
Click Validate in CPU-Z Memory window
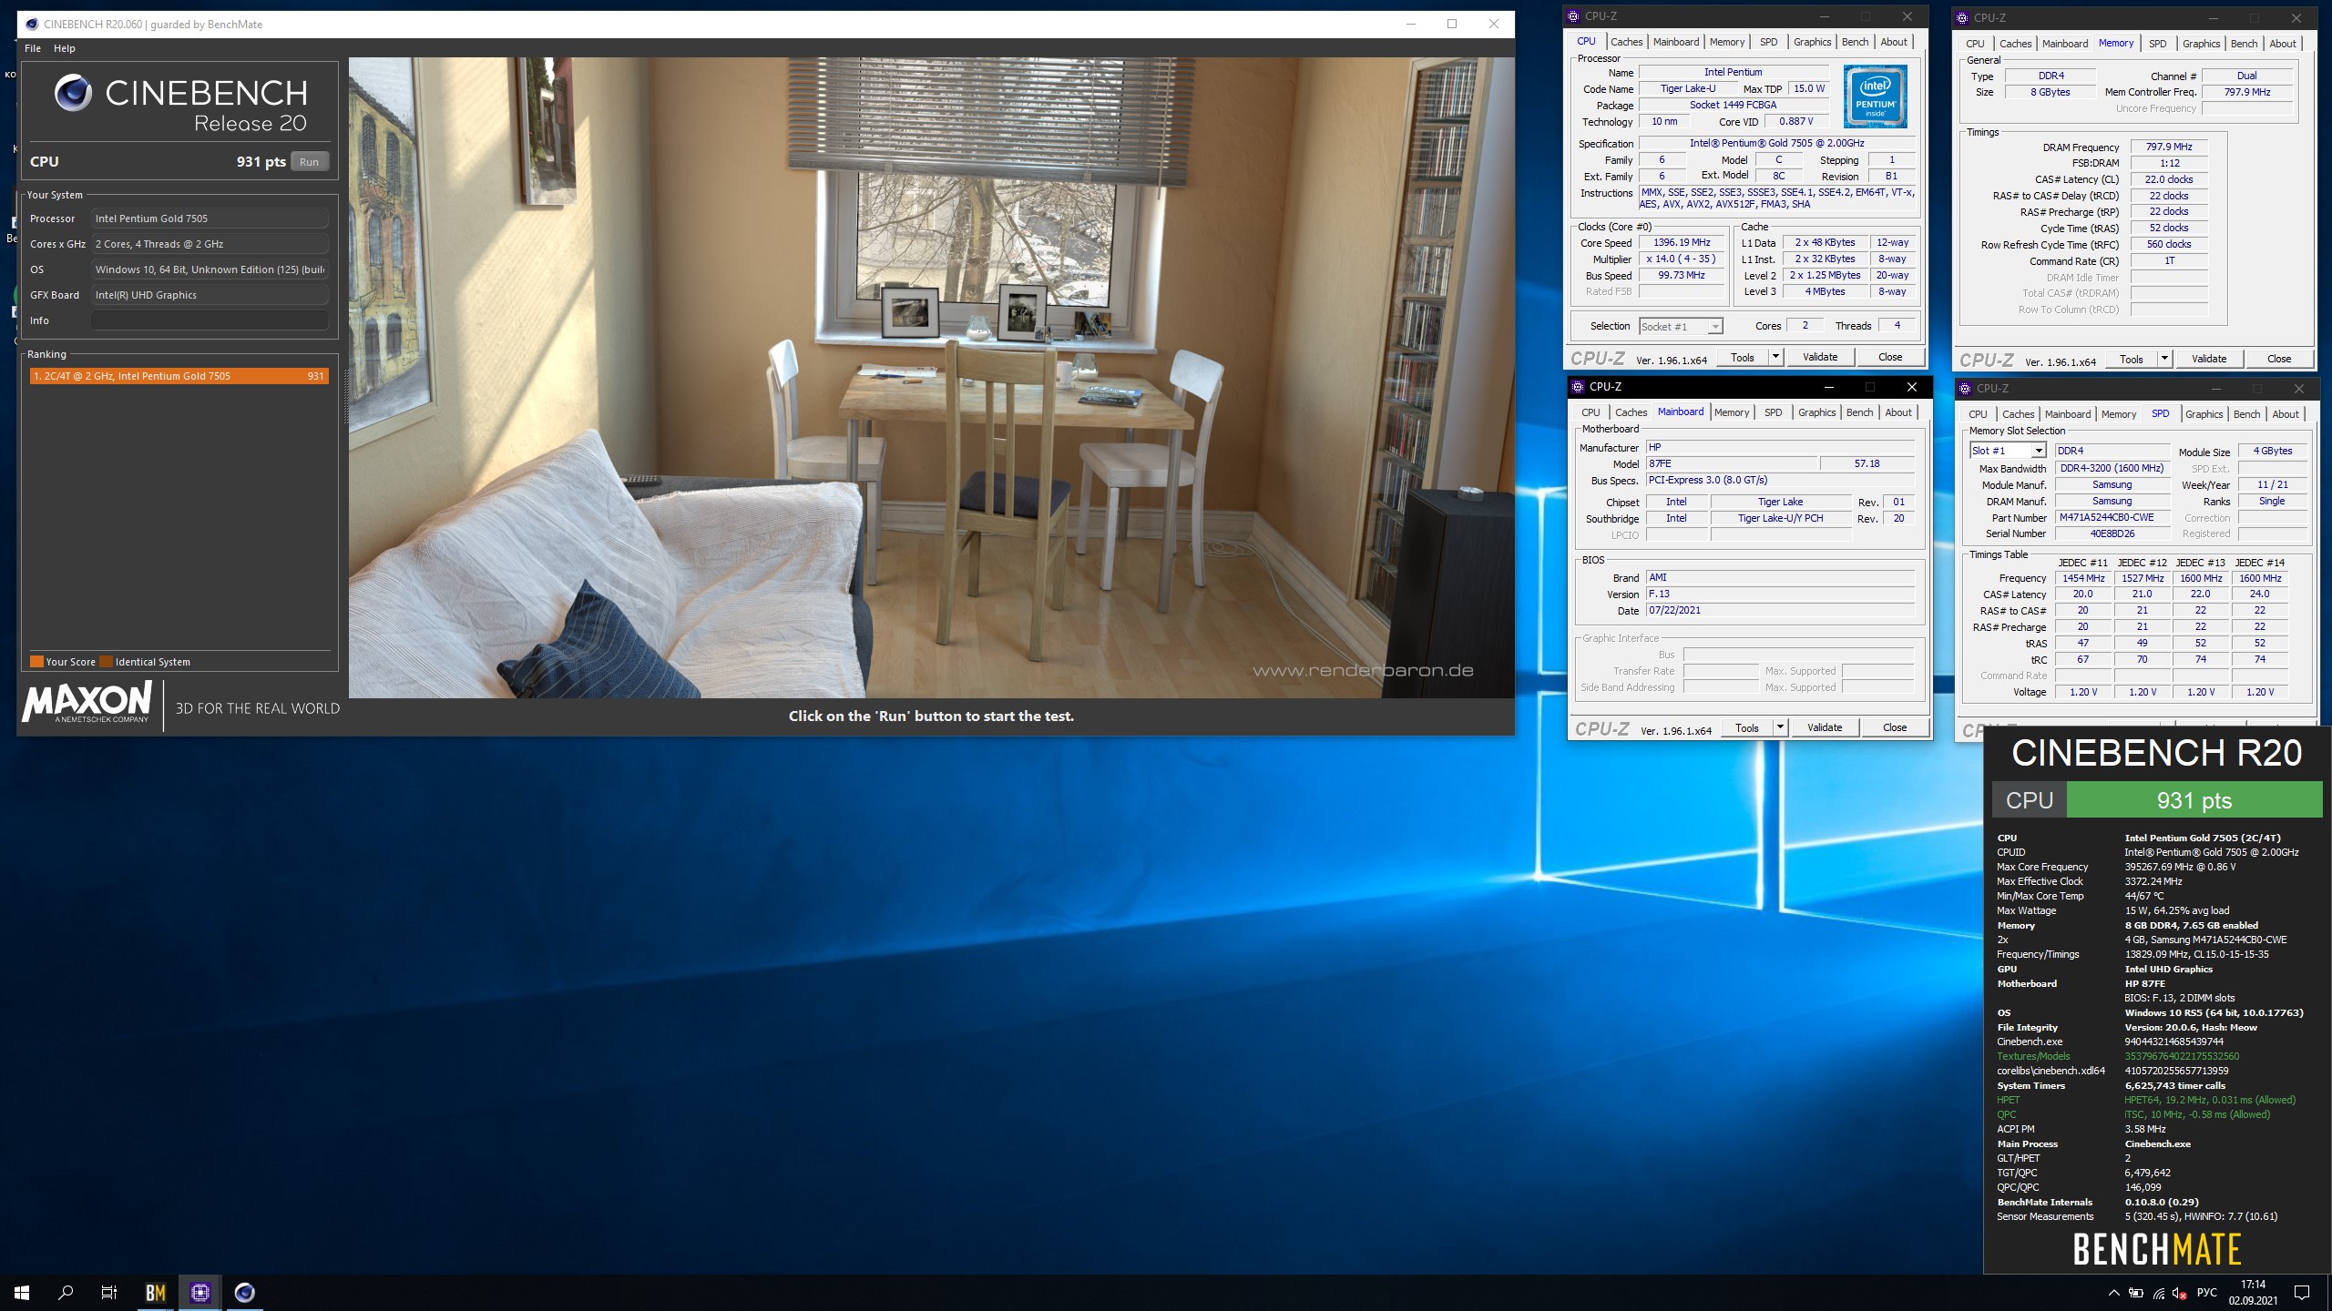[2209, 359]
